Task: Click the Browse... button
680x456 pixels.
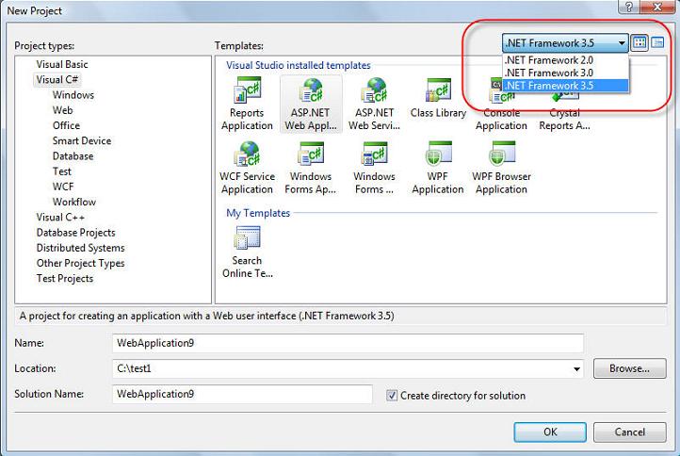Action: pyautogui.click(x=630, y=368)
